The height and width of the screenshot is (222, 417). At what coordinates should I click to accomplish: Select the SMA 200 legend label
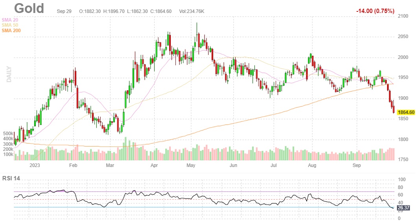[x=11, y=31]
